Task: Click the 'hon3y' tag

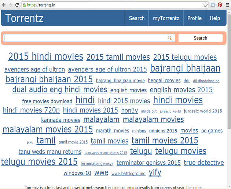Action: [129, 110]
